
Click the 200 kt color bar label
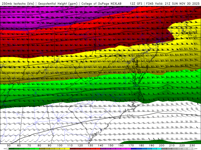click(162, 145)
